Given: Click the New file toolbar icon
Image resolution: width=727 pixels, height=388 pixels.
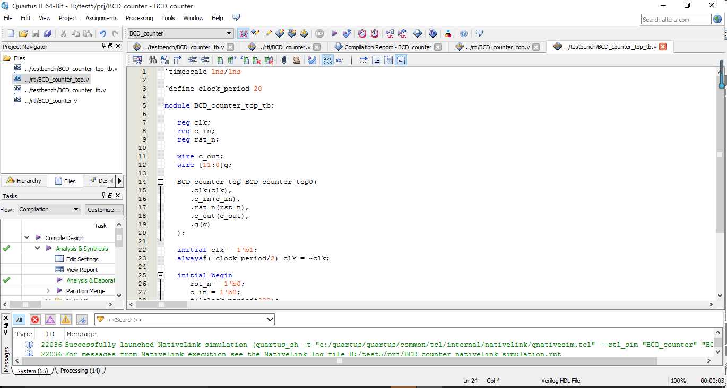Looking at the screenshot, I should [x=11, y=33].
